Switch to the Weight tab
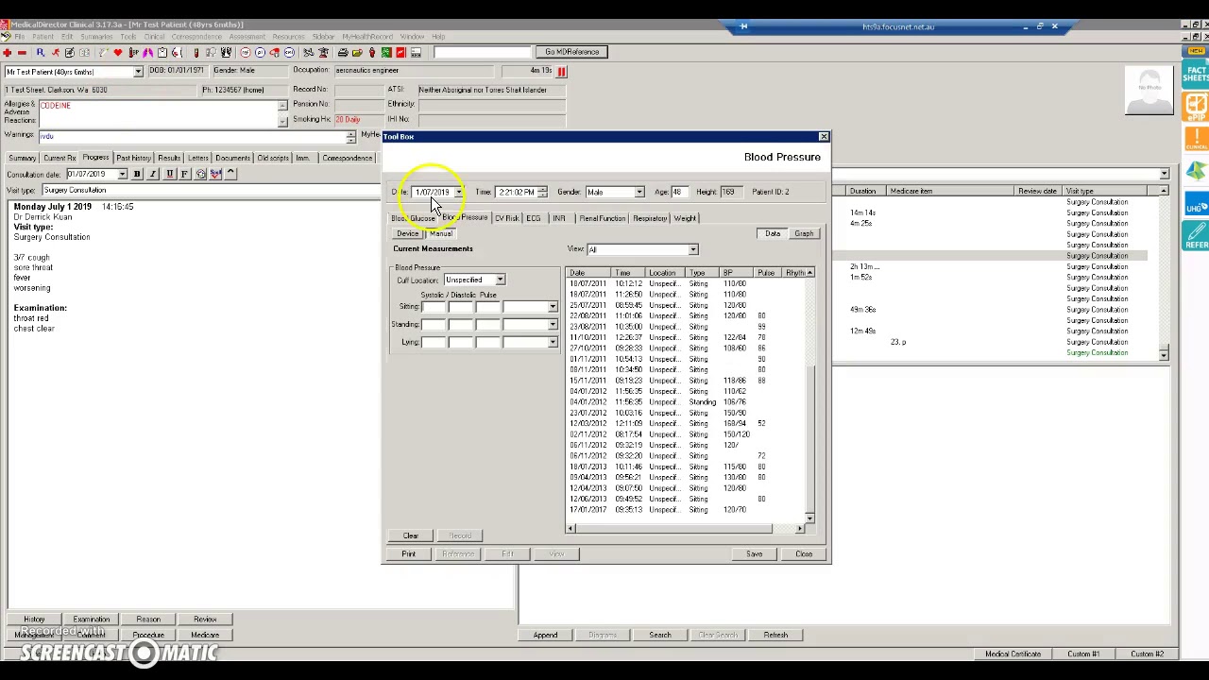 click(x=685, y=218)
